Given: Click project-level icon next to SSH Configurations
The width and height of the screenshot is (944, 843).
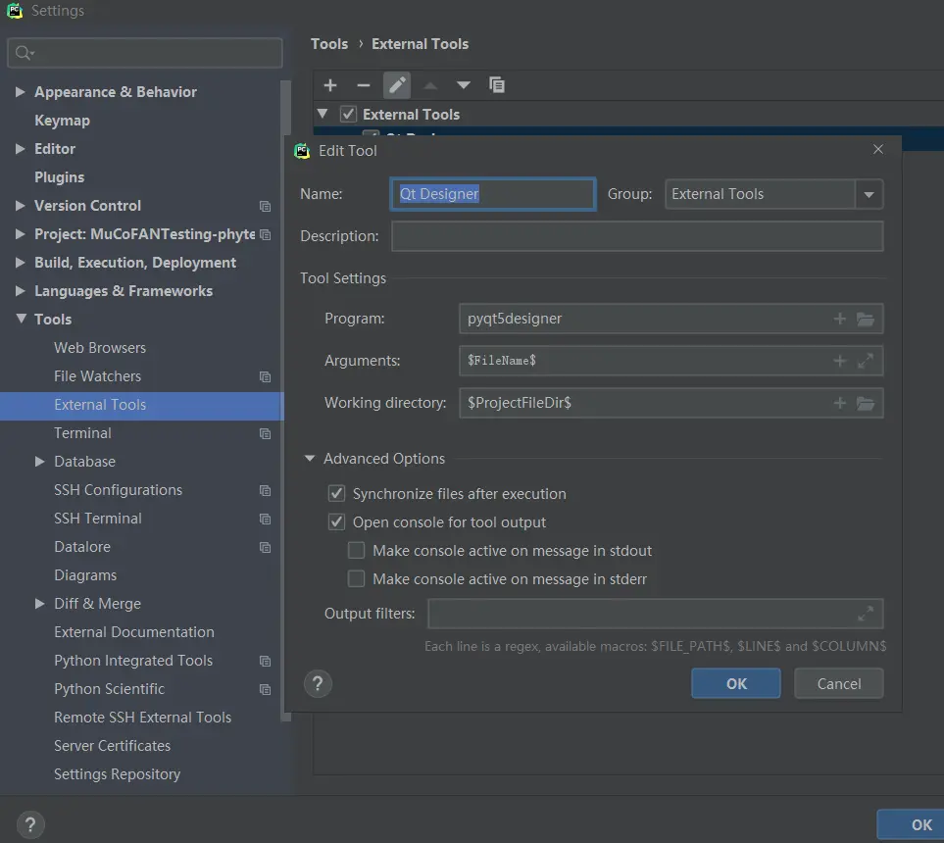Looking at the screenshot, I should coord(265,490).
